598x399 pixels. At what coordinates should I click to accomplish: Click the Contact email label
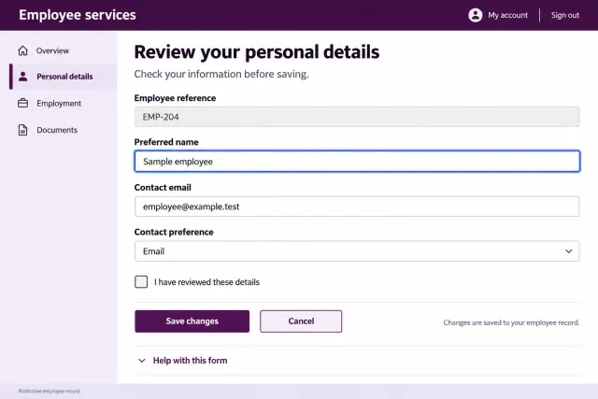(x=163, y=187)
